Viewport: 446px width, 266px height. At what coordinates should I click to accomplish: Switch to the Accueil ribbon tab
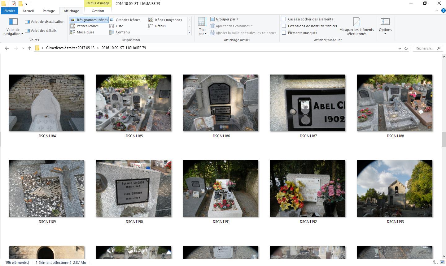(28, 11)
